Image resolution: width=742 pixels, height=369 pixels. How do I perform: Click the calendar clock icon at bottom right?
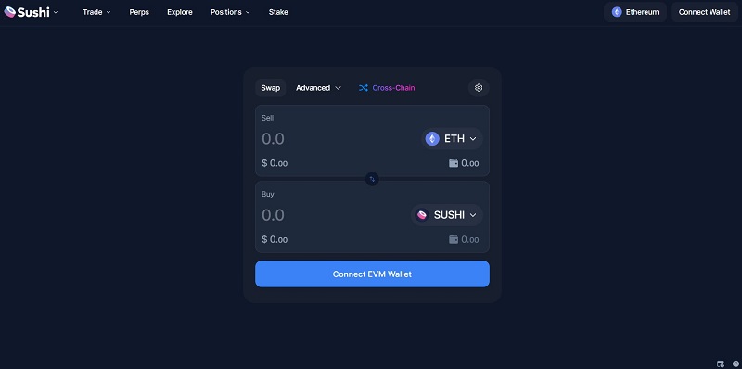click(x=721, y=363)
